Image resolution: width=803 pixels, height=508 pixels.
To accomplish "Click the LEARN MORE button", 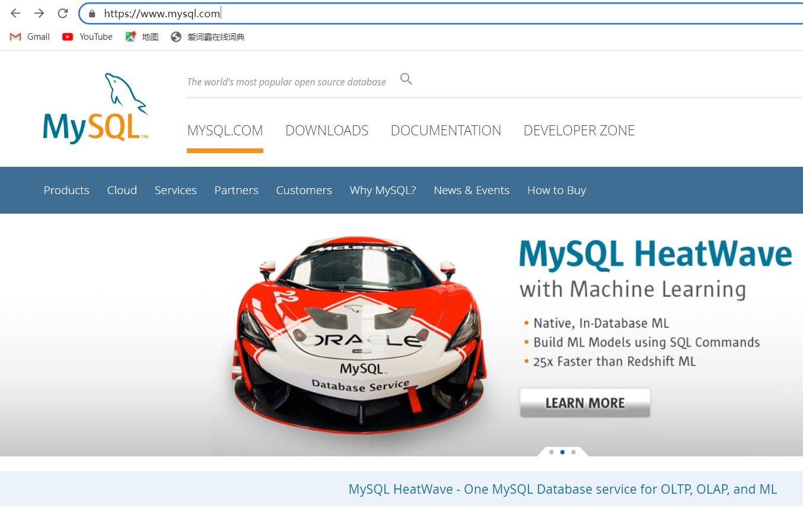I will click(585, 403).
